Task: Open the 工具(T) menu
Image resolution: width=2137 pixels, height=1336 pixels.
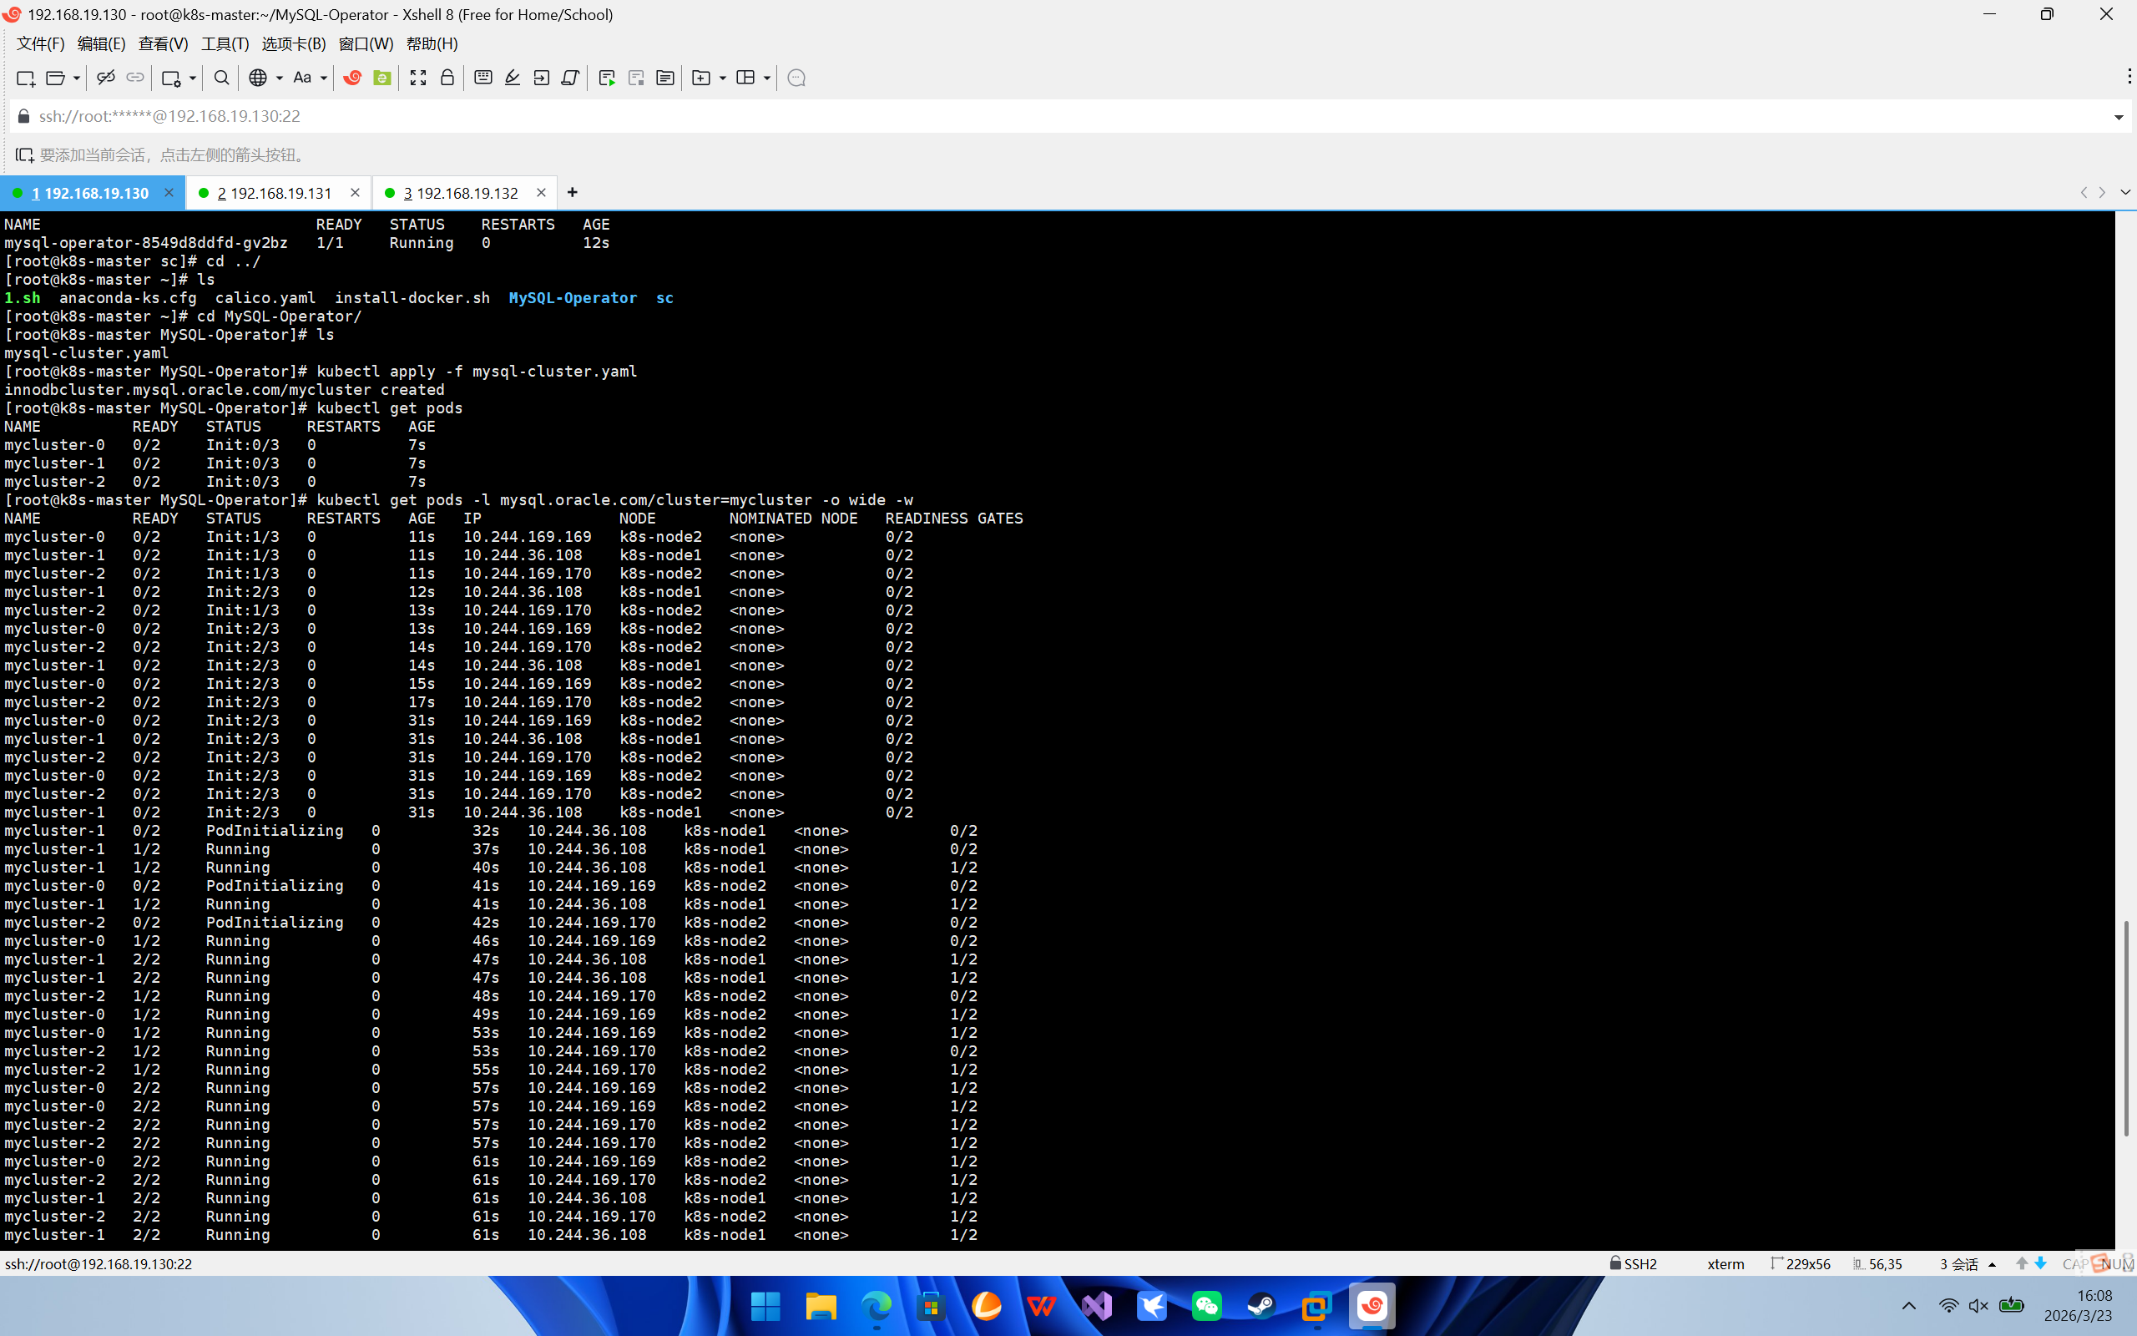Action: (x=225, y=43)
